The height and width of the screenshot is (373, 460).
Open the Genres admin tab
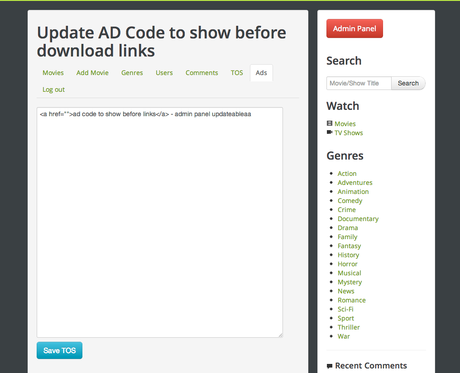[132, 73]
